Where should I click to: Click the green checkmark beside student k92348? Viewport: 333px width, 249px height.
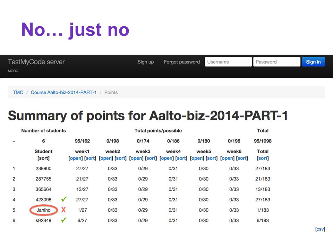click(x=64, y=220)
